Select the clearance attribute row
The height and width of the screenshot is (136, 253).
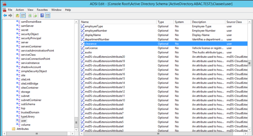click(164, 44)
